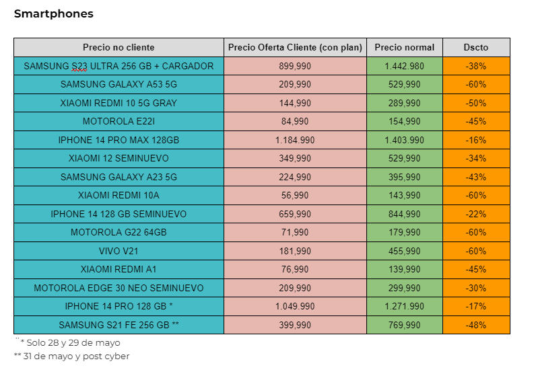
Task: Click the normal price 1.442.980
Action: point(404,66)
